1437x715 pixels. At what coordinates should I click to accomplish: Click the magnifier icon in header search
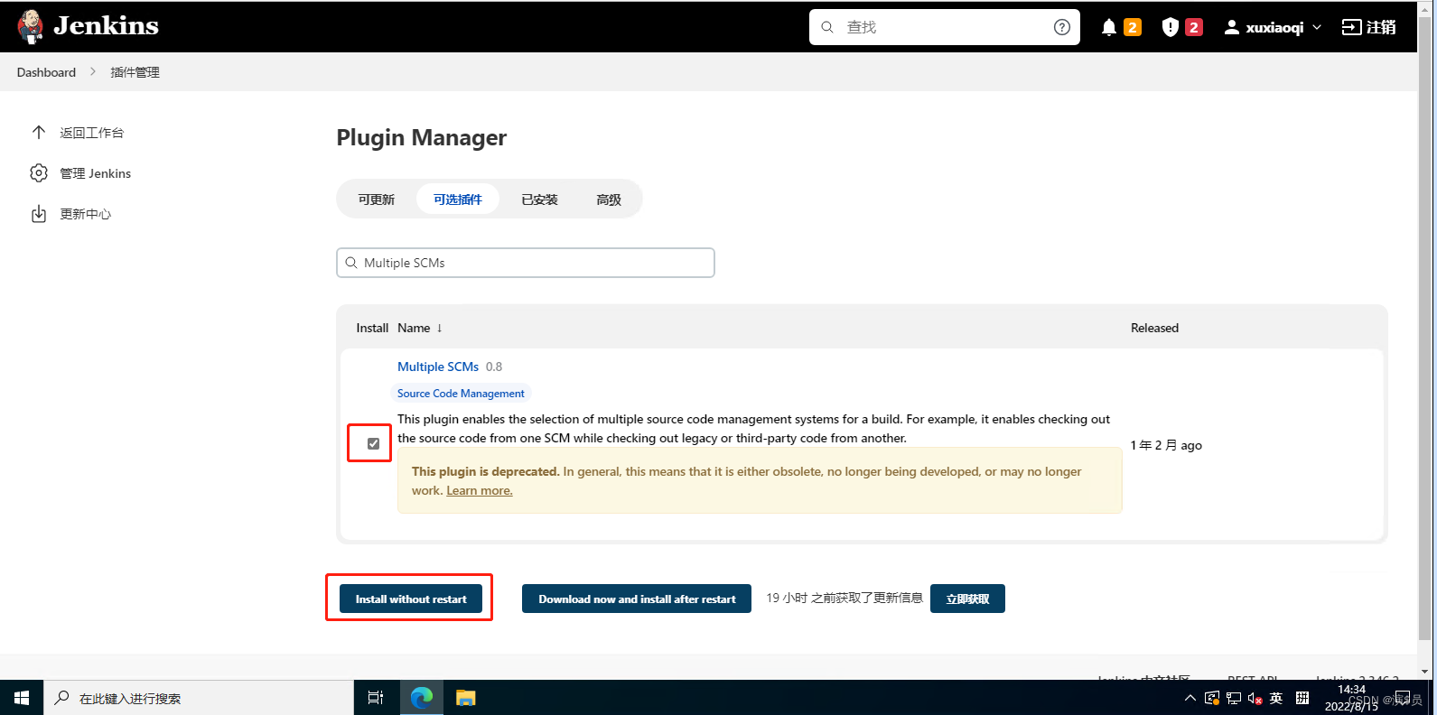(826, 27)
